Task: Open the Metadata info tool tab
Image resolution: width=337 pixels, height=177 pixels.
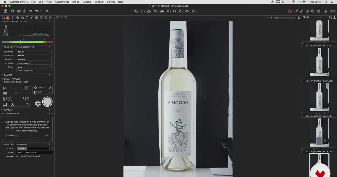Action: tap(41, 18)
